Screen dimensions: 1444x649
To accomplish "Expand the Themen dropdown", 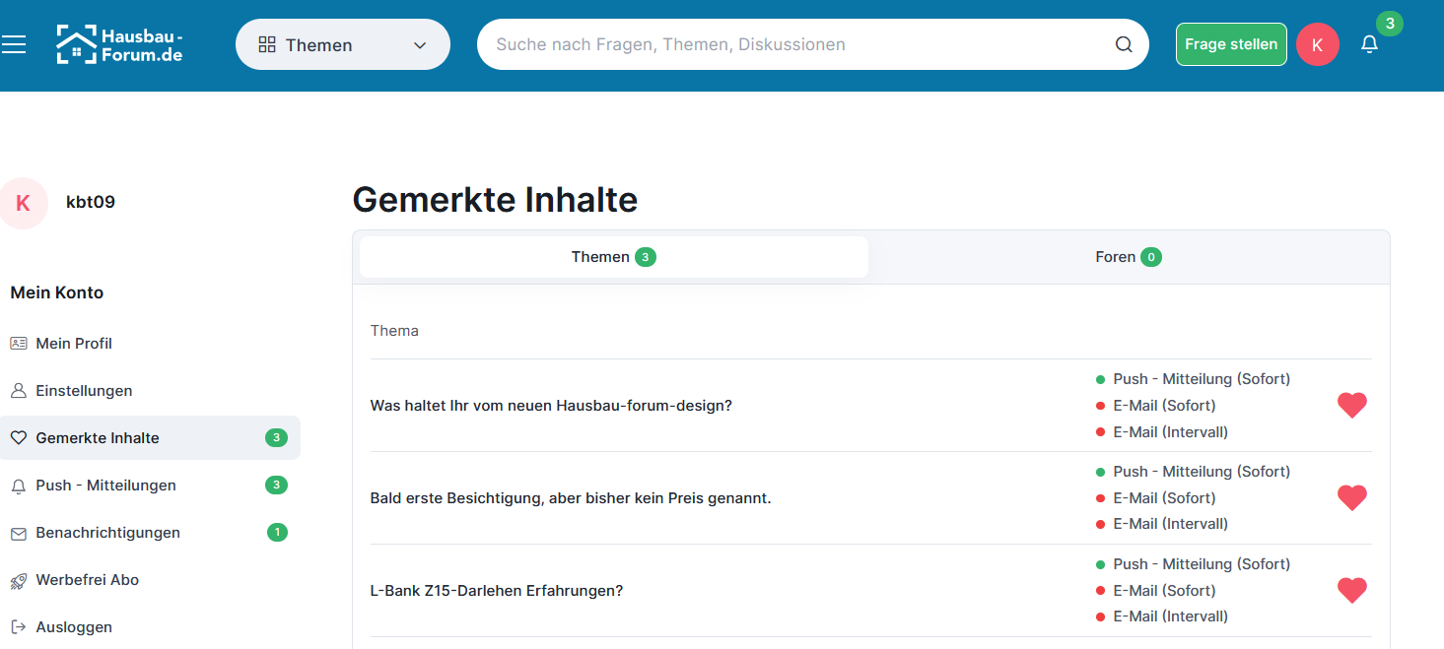I will click(x=342, y=44).
